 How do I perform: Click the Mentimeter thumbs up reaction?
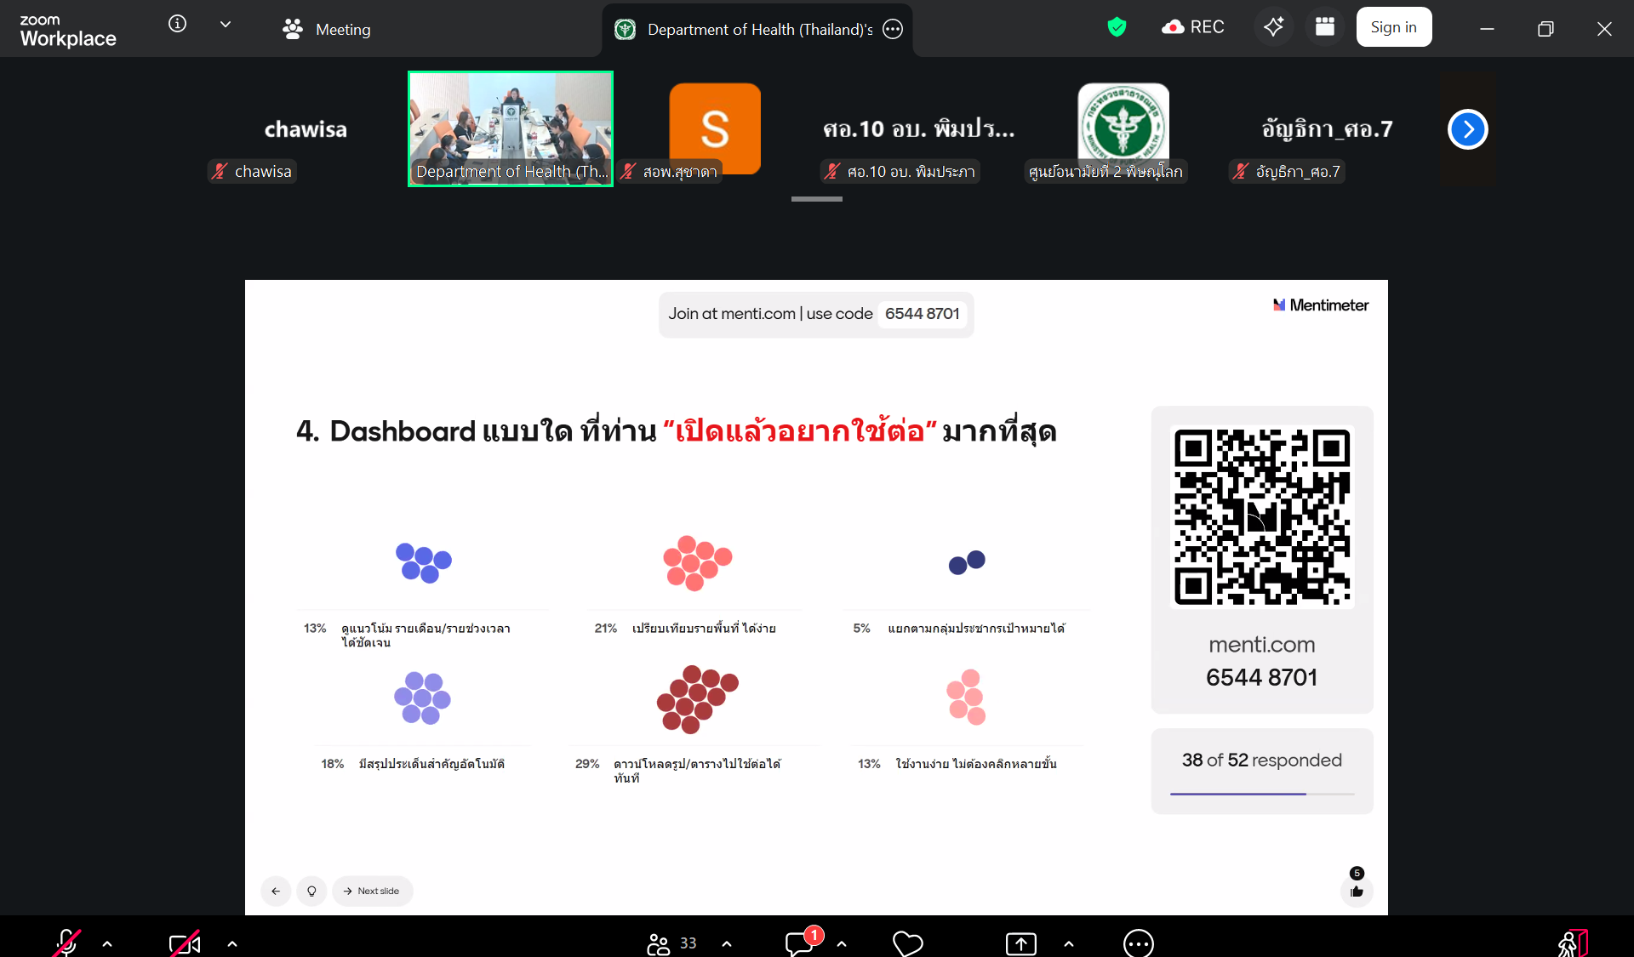1357,891
